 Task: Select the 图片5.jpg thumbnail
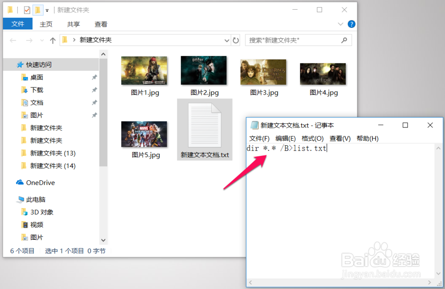click(144, 134)
